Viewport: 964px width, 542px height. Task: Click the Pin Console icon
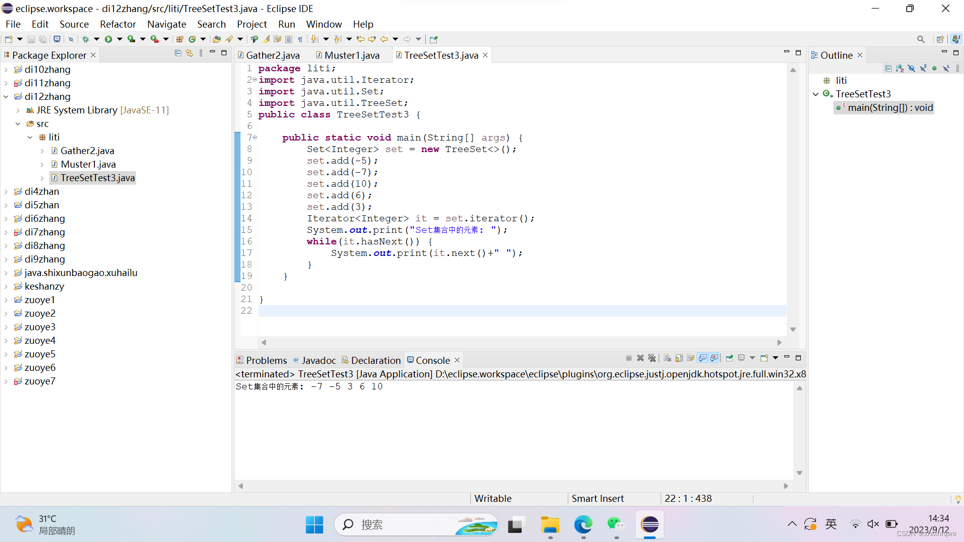pyautogui.click(x=729, y=358)
